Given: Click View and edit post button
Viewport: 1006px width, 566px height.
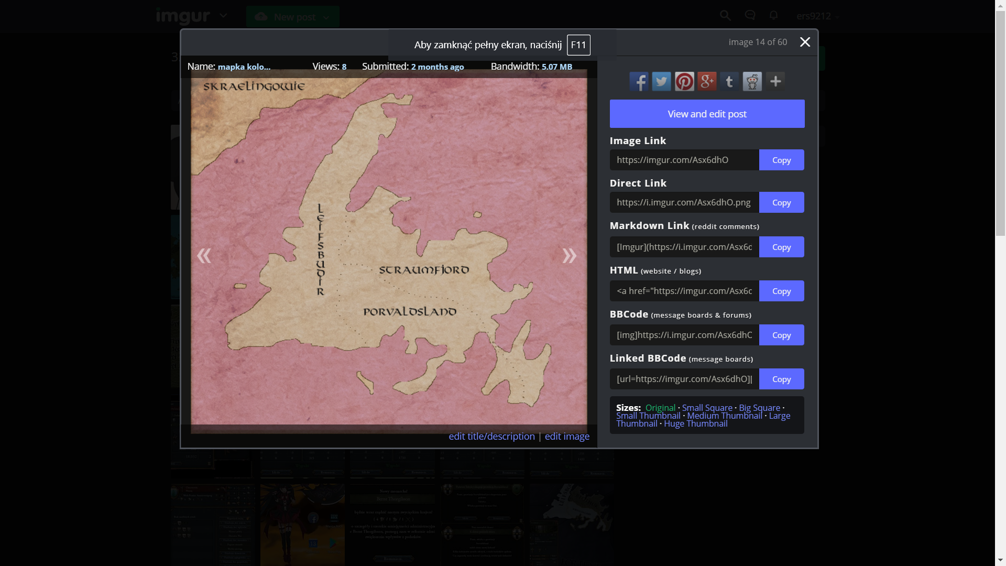Looking at the screenshot, I should click(707, 114).
